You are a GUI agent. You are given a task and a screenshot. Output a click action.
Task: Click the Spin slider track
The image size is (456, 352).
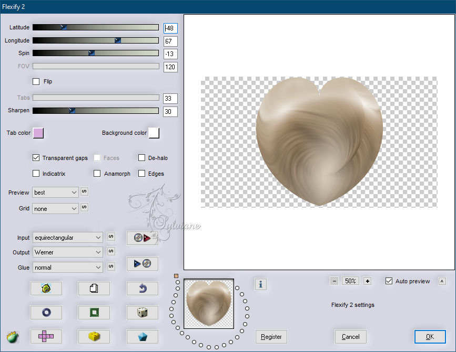coord(96,53)
